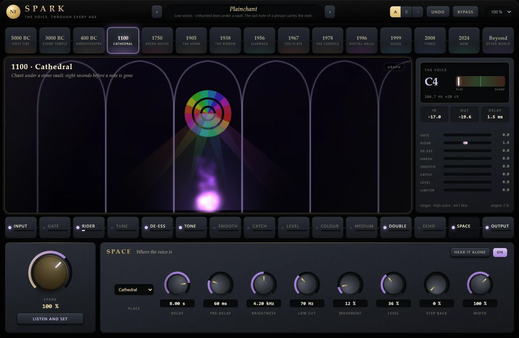Image resolution: width=519 pixels, height=338 pixels.
Task: Select the 5000 BC First Fire era
Action: pos(21,40)
